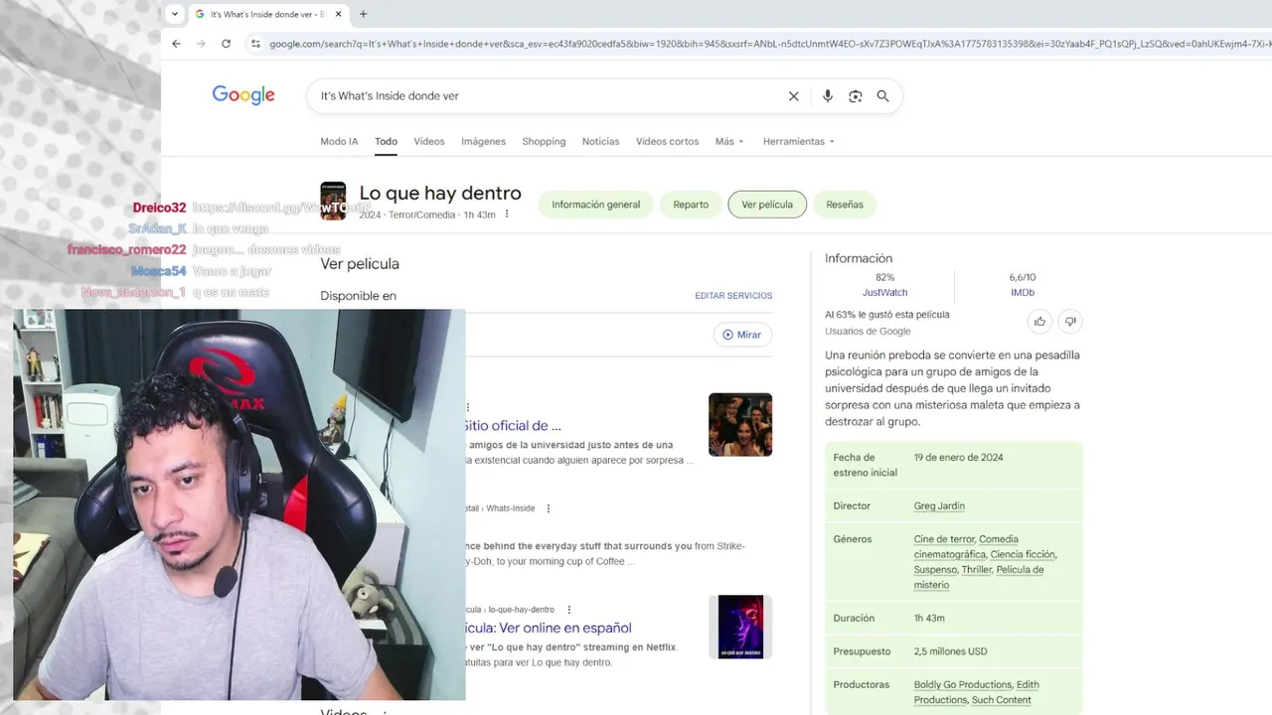
Task: Go back to previous page
Action: (x=176, y=44)
